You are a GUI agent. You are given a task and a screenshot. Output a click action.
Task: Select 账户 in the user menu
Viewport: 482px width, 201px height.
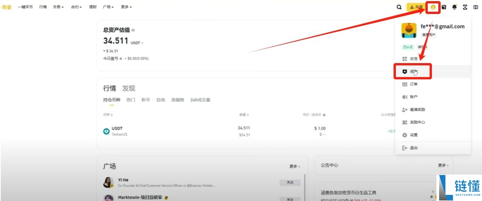tap(433, 97)
